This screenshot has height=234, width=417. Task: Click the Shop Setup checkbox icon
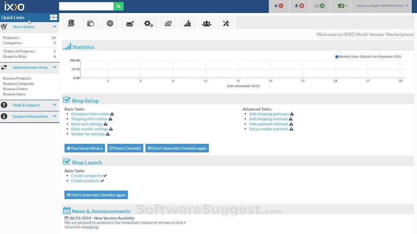[67, 100]
